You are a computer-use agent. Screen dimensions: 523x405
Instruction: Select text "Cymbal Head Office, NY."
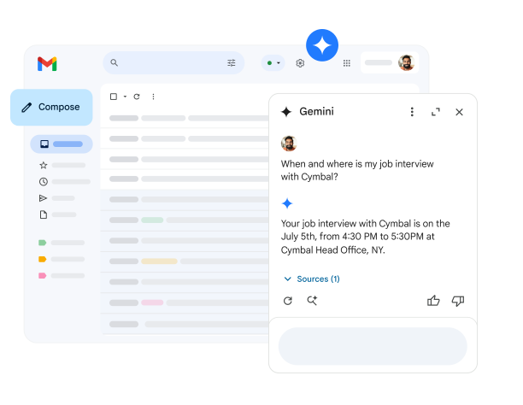click(x=333, y=249)
